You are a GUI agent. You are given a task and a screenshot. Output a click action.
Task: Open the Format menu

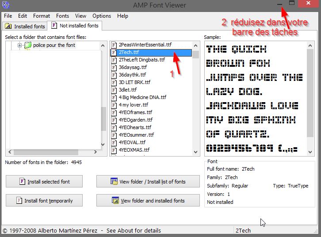click(x=41, y=16)
